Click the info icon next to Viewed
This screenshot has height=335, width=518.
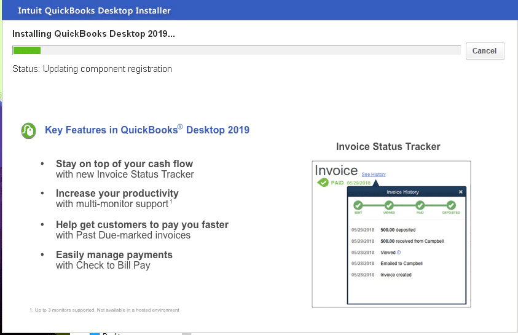point(399,253)
